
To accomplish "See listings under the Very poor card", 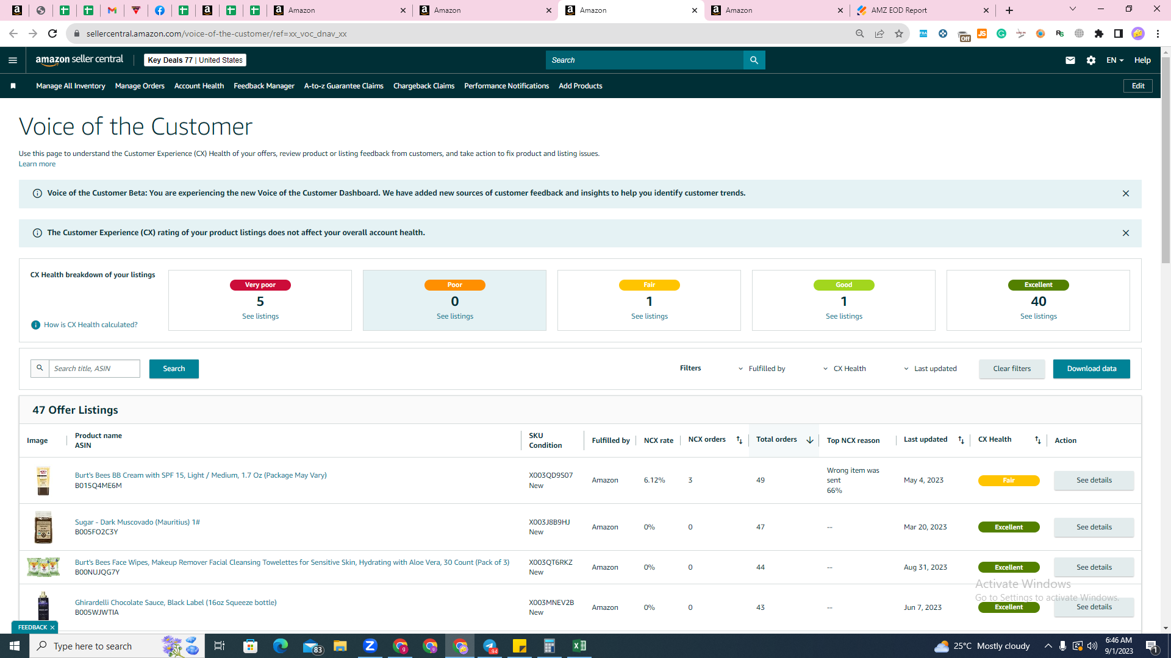I will point(260,316).
